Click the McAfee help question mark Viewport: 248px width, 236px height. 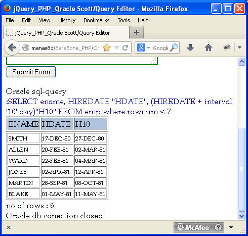218,227
